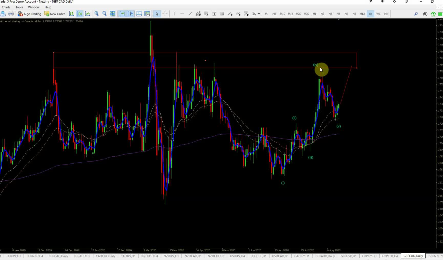Screen dimensions: 443x260
Task: Set timeframe to M15
Action: 290,14
